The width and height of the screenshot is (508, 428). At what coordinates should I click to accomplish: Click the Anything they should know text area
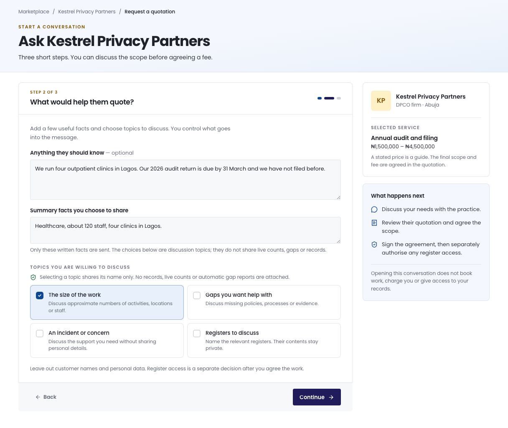click(x=185, y=180)
